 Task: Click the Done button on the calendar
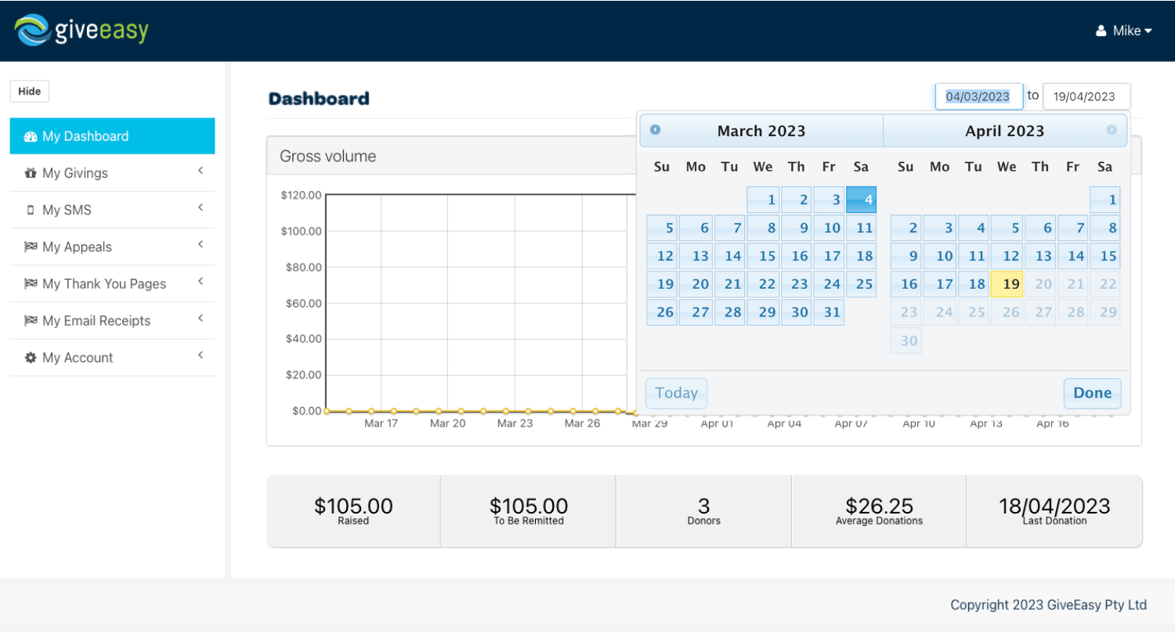[x=1092, y=392]
